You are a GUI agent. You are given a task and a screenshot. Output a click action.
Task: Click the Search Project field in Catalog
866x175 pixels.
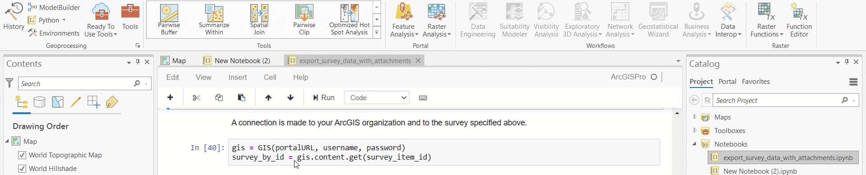tap(786, 100)
